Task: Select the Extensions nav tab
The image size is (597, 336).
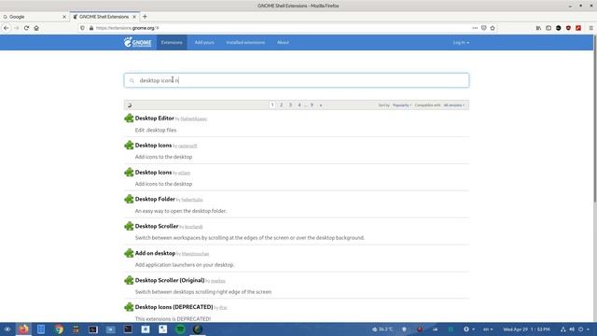Action: pos(172,43)
